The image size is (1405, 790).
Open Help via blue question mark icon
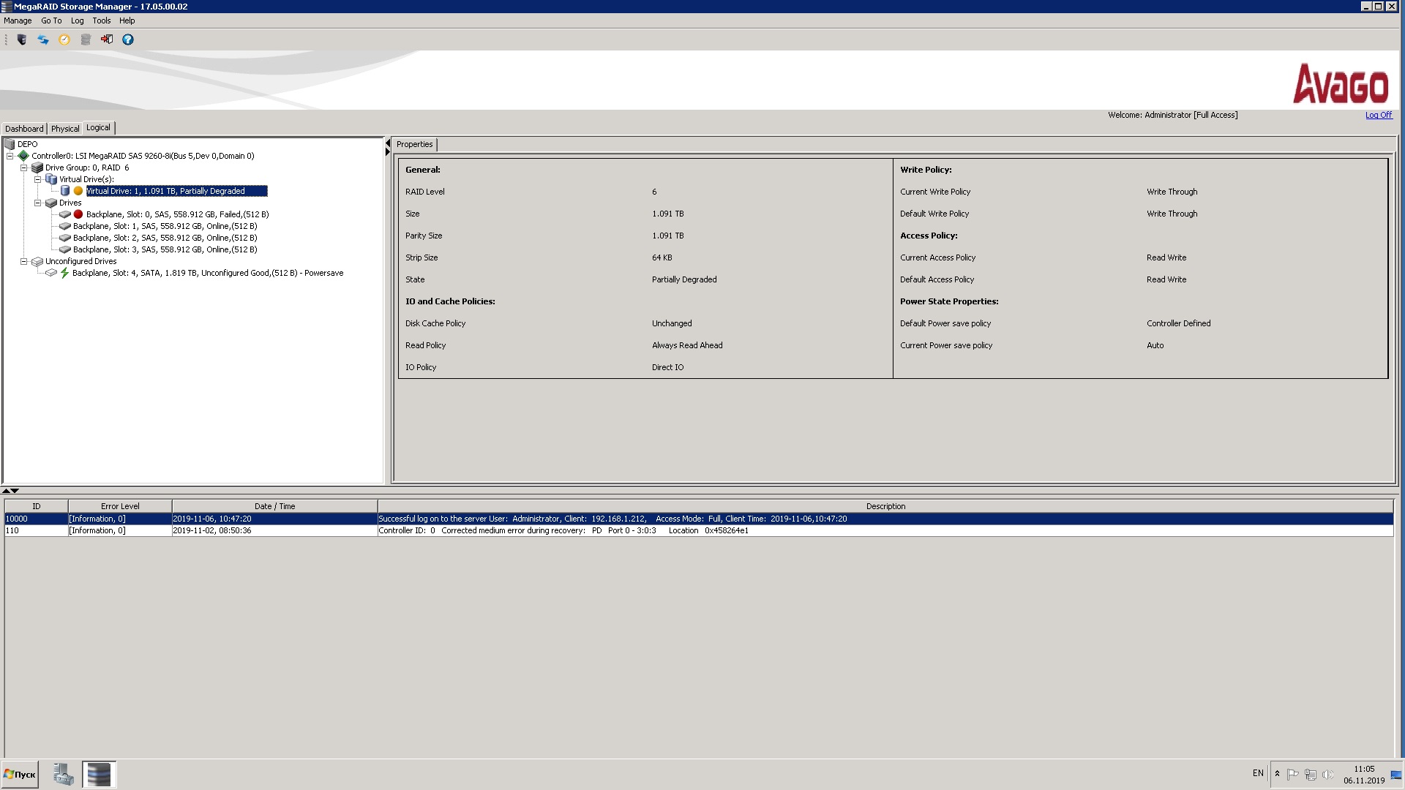pos(128,39)
